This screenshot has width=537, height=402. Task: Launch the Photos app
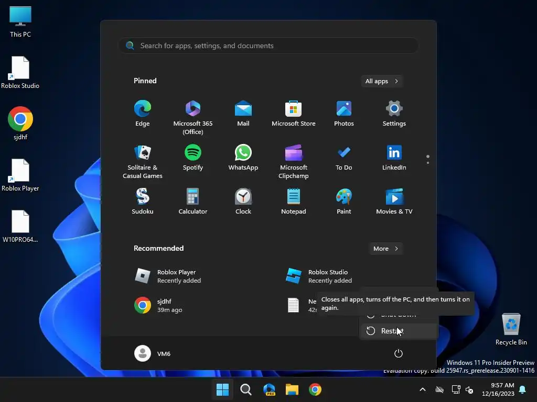point(344,114)
